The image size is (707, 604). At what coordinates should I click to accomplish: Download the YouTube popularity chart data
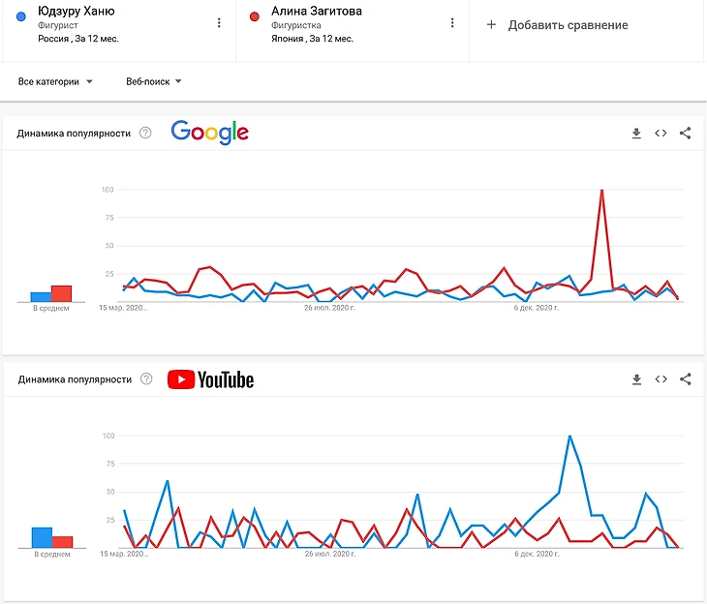click(x=636, y=379)
